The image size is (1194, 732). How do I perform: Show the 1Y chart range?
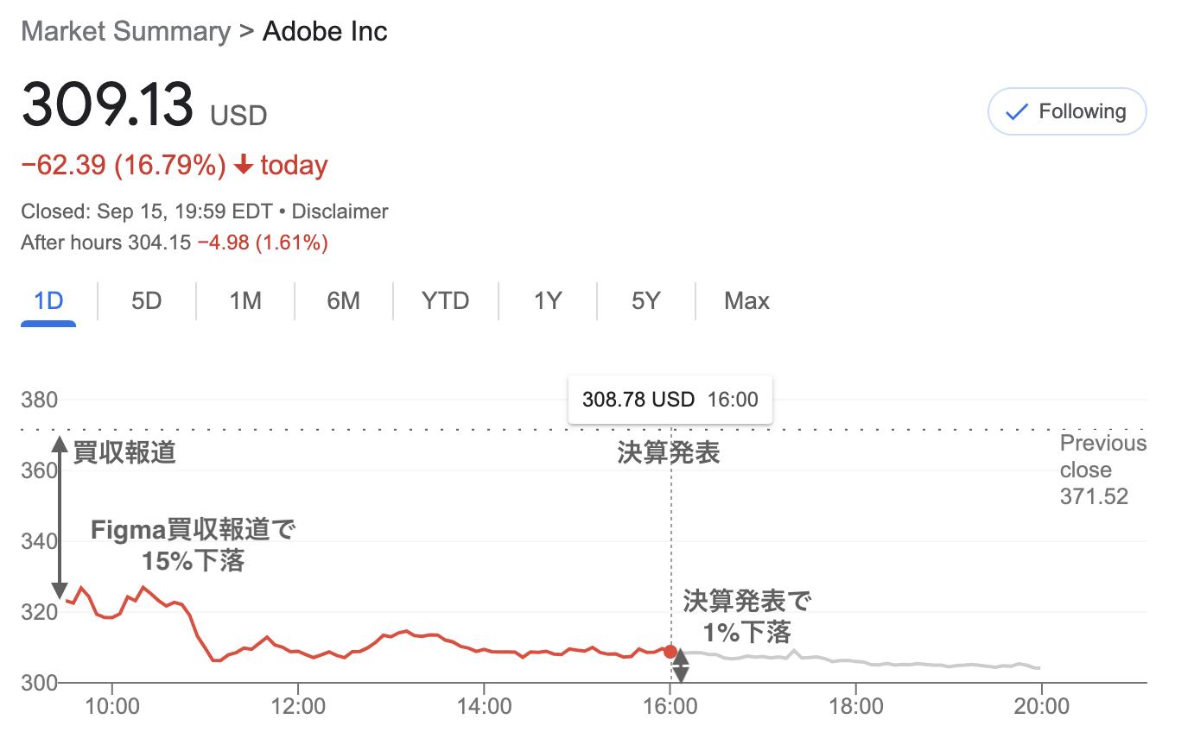(x=548, y=301)
